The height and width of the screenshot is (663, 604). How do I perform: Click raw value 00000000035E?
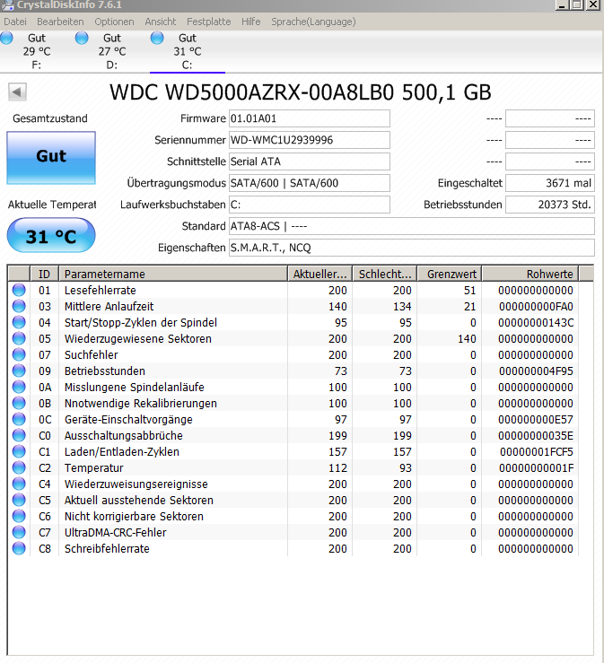[536, 436]
